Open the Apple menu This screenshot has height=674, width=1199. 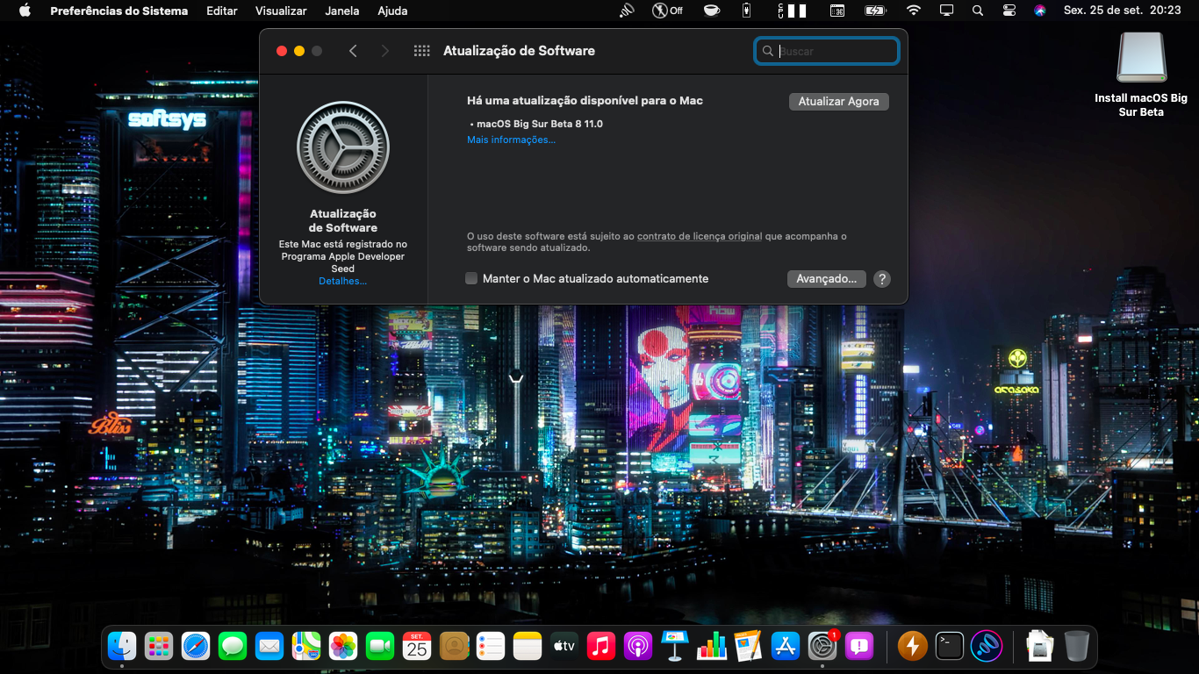click(25, 11)
